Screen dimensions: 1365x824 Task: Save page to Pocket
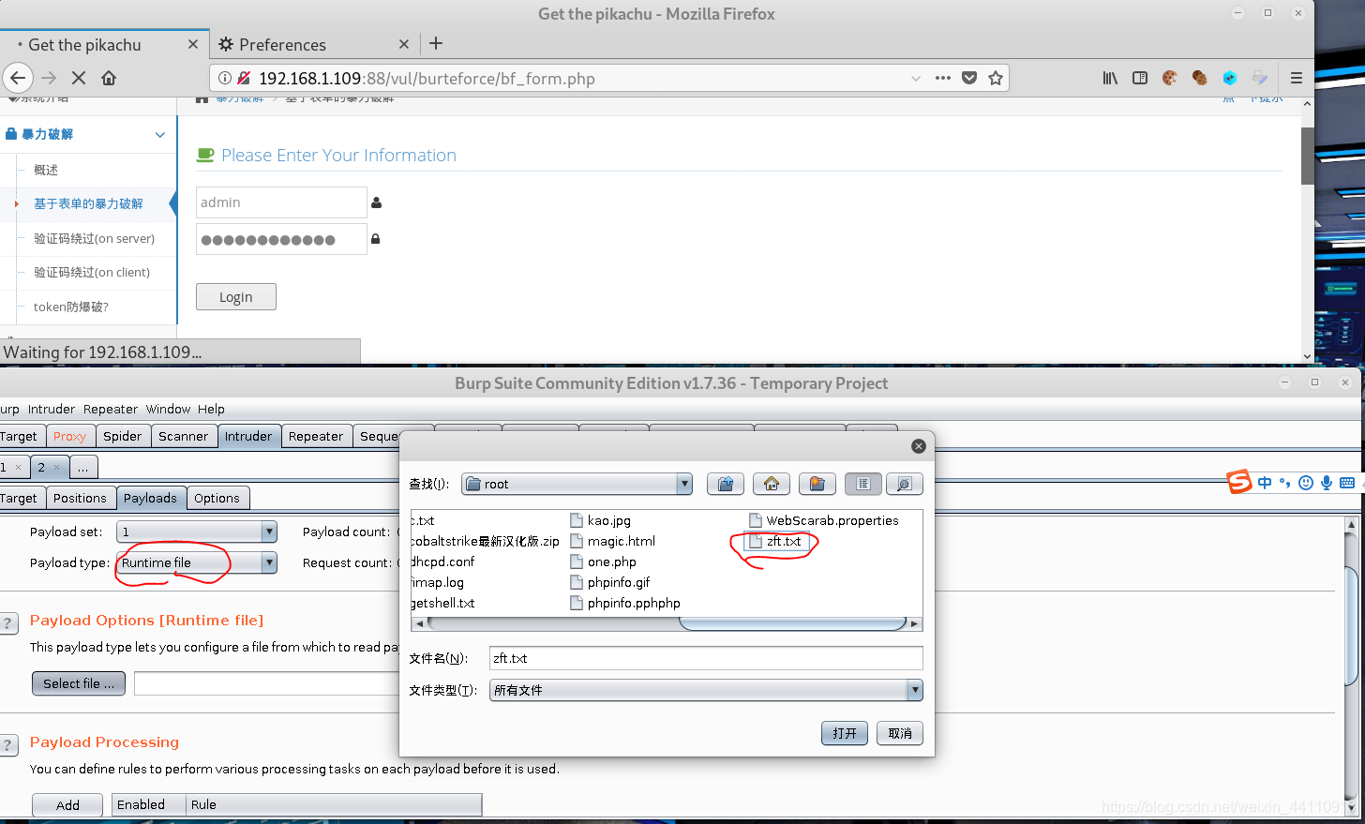click(969, 78)
